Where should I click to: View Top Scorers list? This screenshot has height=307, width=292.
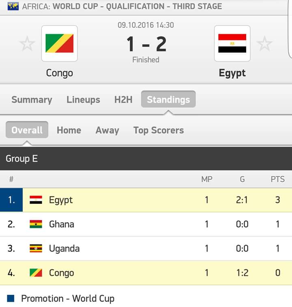click(x=159, y=130)
